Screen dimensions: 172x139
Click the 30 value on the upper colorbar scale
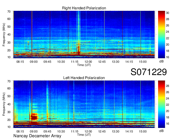pos(167,13)
